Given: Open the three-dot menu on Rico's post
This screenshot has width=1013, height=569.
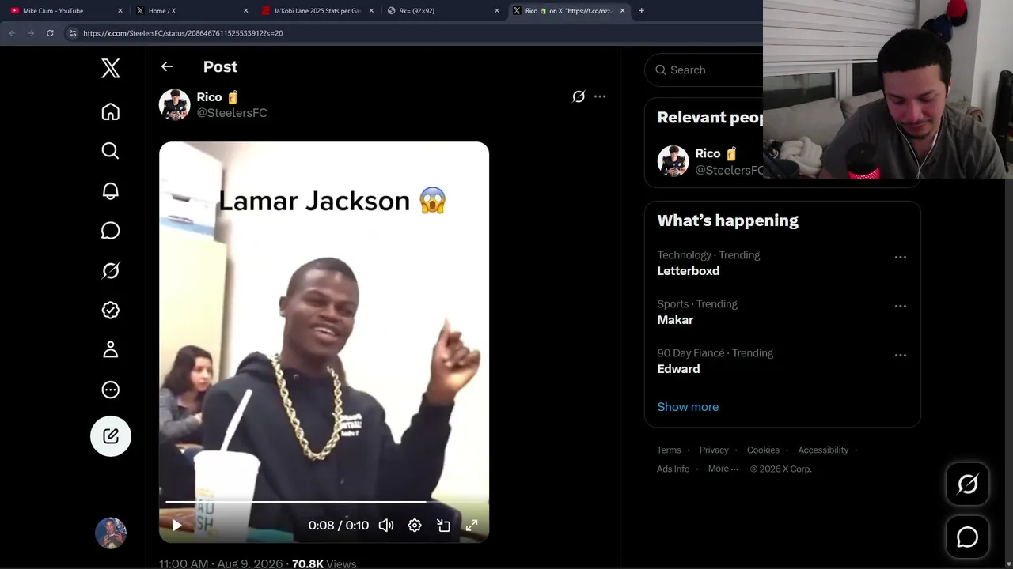Looking at the screenshot, I should pyautogui.click(x=600, y=96).
